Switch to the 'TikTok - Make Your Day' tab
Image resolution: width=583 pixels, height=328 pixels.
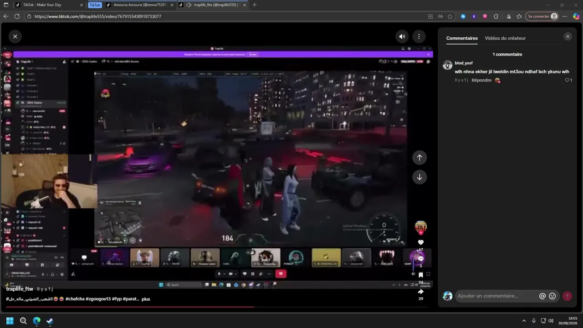point(48,5)
